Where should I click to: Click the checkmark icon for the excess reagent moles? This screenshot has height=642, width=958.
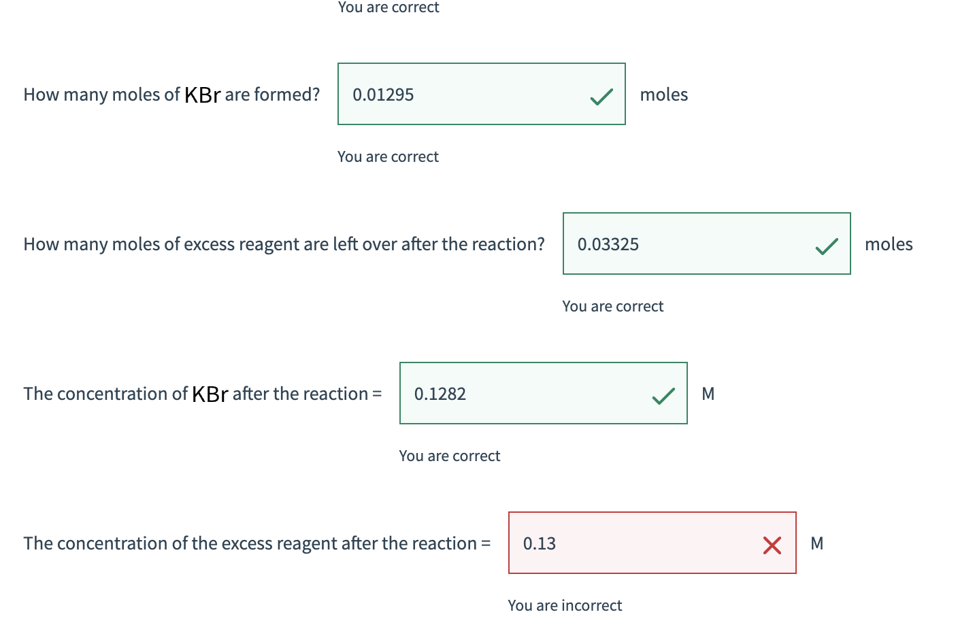tap(826, 247)
